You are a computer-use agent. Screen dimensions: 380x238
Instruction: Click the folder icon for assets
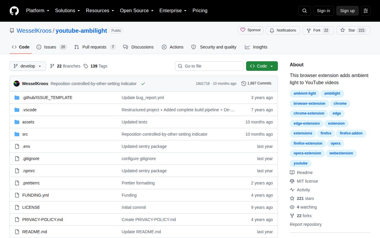tap(17, 122)
